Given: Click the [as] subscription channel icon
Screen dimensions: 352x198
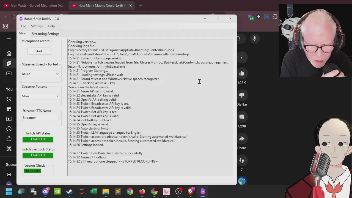Looking at the screenshot, I should click(x=9, y=174).
